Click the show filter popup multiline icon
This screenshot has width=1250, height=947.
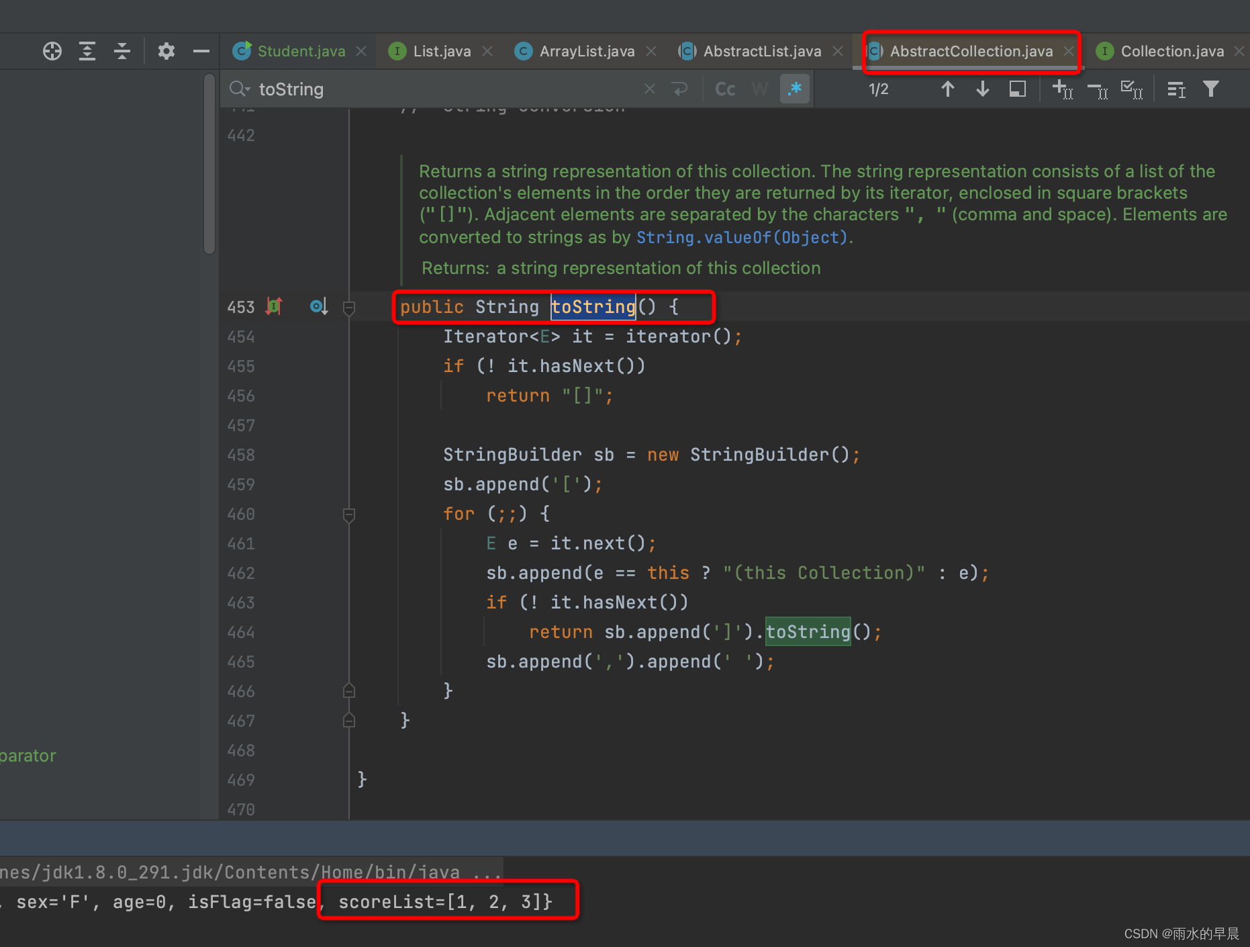tap(1176, 89)
